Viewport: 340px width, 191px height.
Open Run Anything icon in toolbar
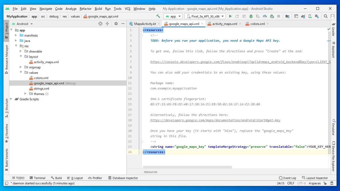point(296,16)
